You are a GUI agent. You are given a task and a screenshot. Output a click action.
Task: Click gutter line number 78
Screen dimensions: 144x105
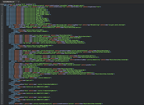pos(2,104)
